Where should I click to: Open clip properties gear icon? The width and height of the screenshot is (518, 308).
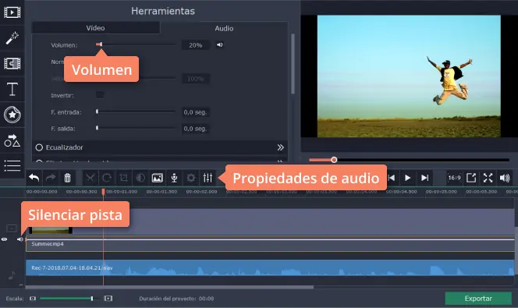191,178
